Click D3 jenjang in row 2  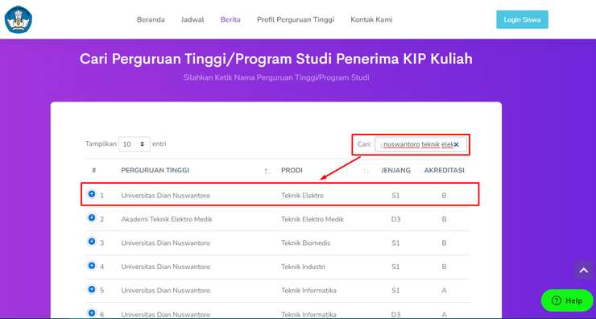coord(395,219)
